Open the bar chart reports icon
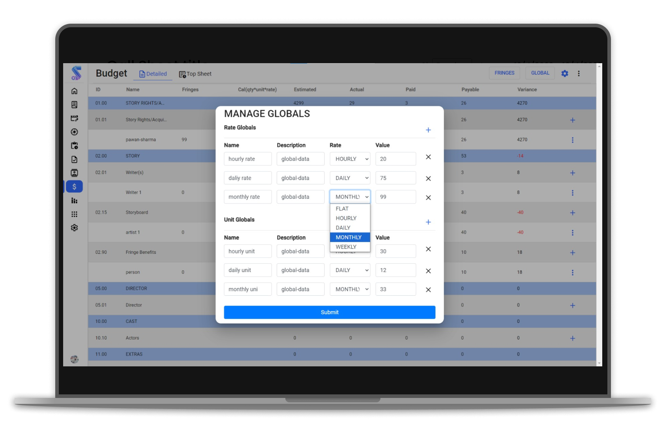665x424 pixels. click(x=74, y=201)
